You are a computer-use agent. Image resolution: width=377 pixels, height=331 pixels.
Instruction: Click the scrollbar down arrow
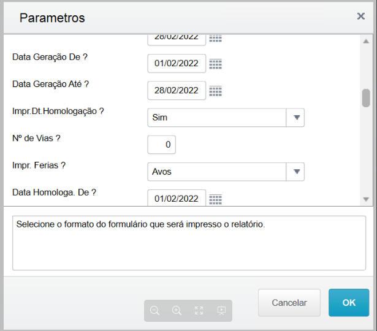coord(366,199)
